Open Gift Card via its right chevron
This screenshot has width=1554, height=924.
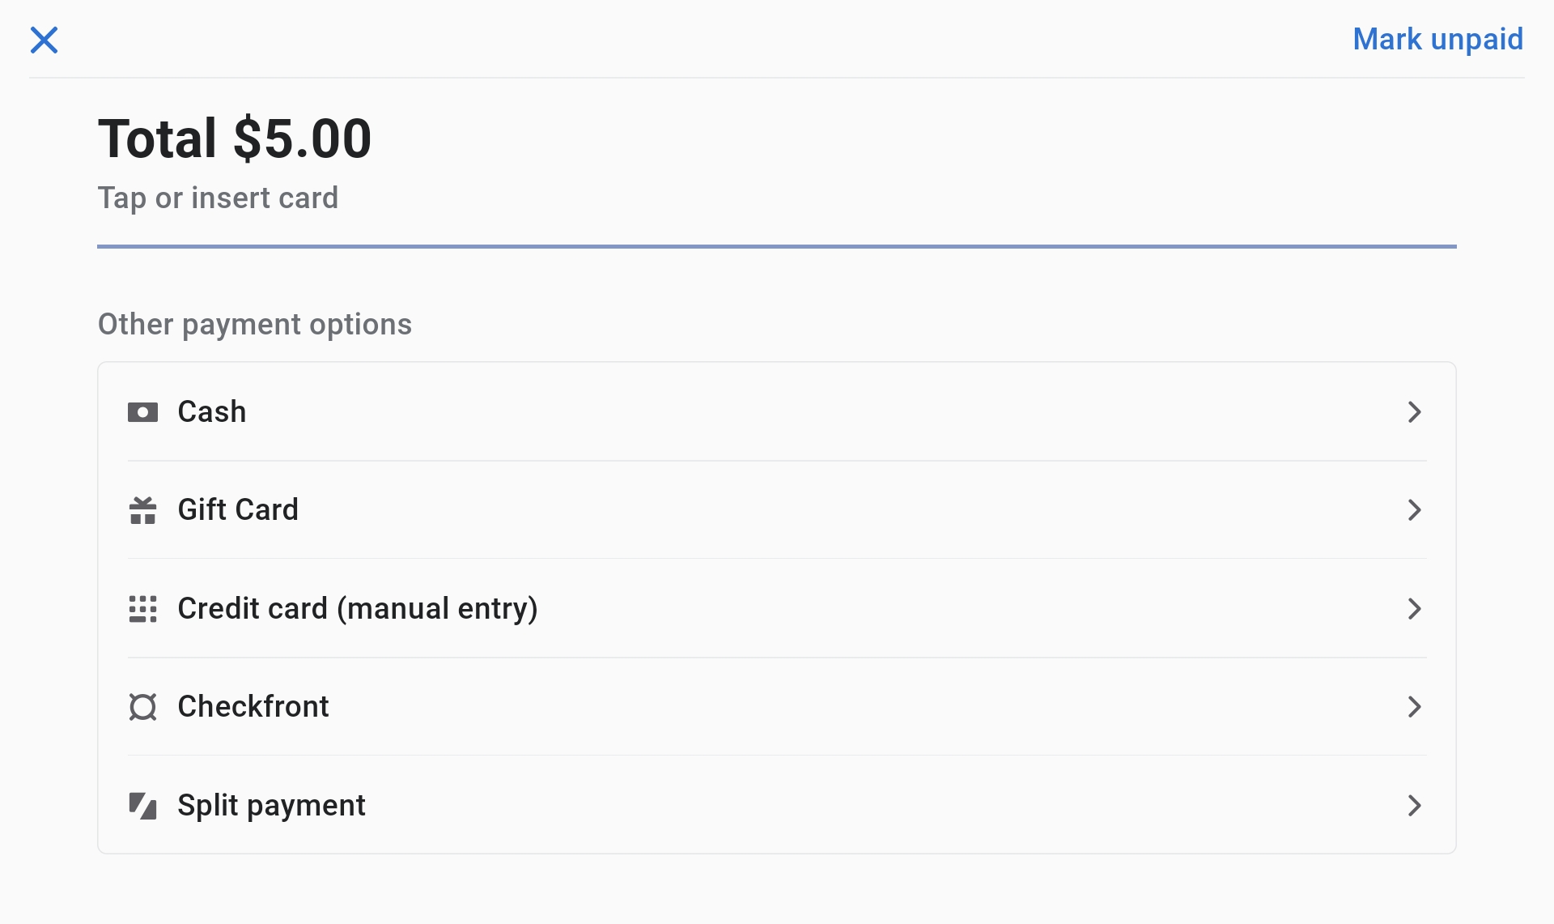pos(1414,510)
